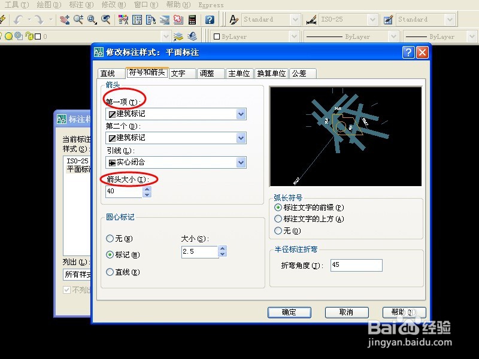
Task: Open the QuickCalc calculator icon
Action: point(192,20)
